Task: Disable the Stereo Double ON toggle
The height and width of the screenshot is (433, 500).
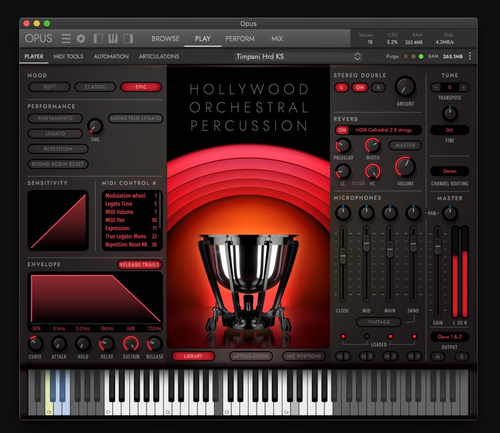Action: (360, 87)
